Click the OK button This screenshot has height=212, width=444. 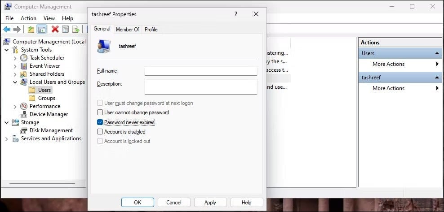(138, 203)
